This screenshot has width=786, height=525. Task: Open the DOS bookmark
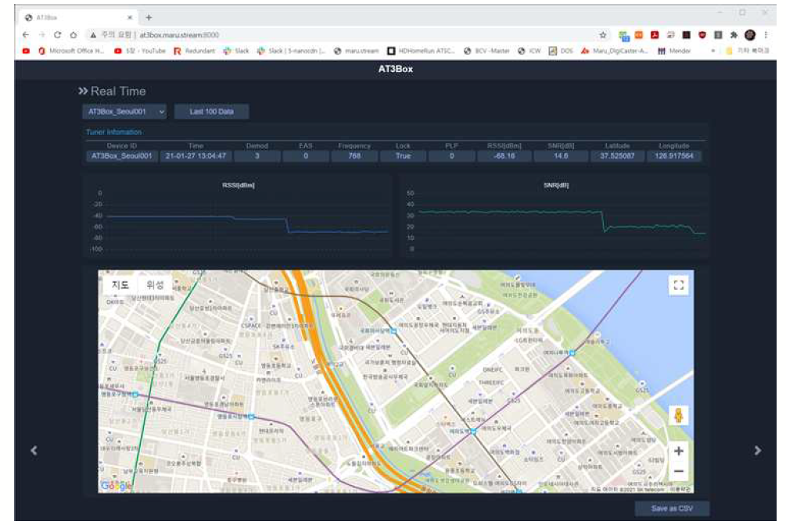tap(561, 51)
